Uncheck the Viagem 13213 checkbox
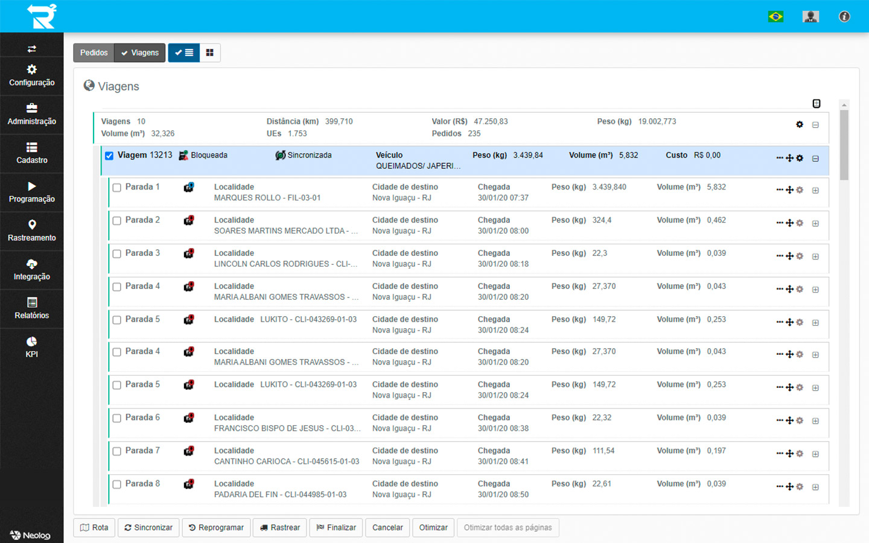Screen dimensions: 869x543 (109, 156)
